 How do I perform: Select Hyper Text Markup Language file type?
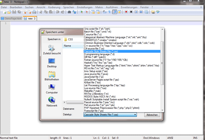(122, 65)
